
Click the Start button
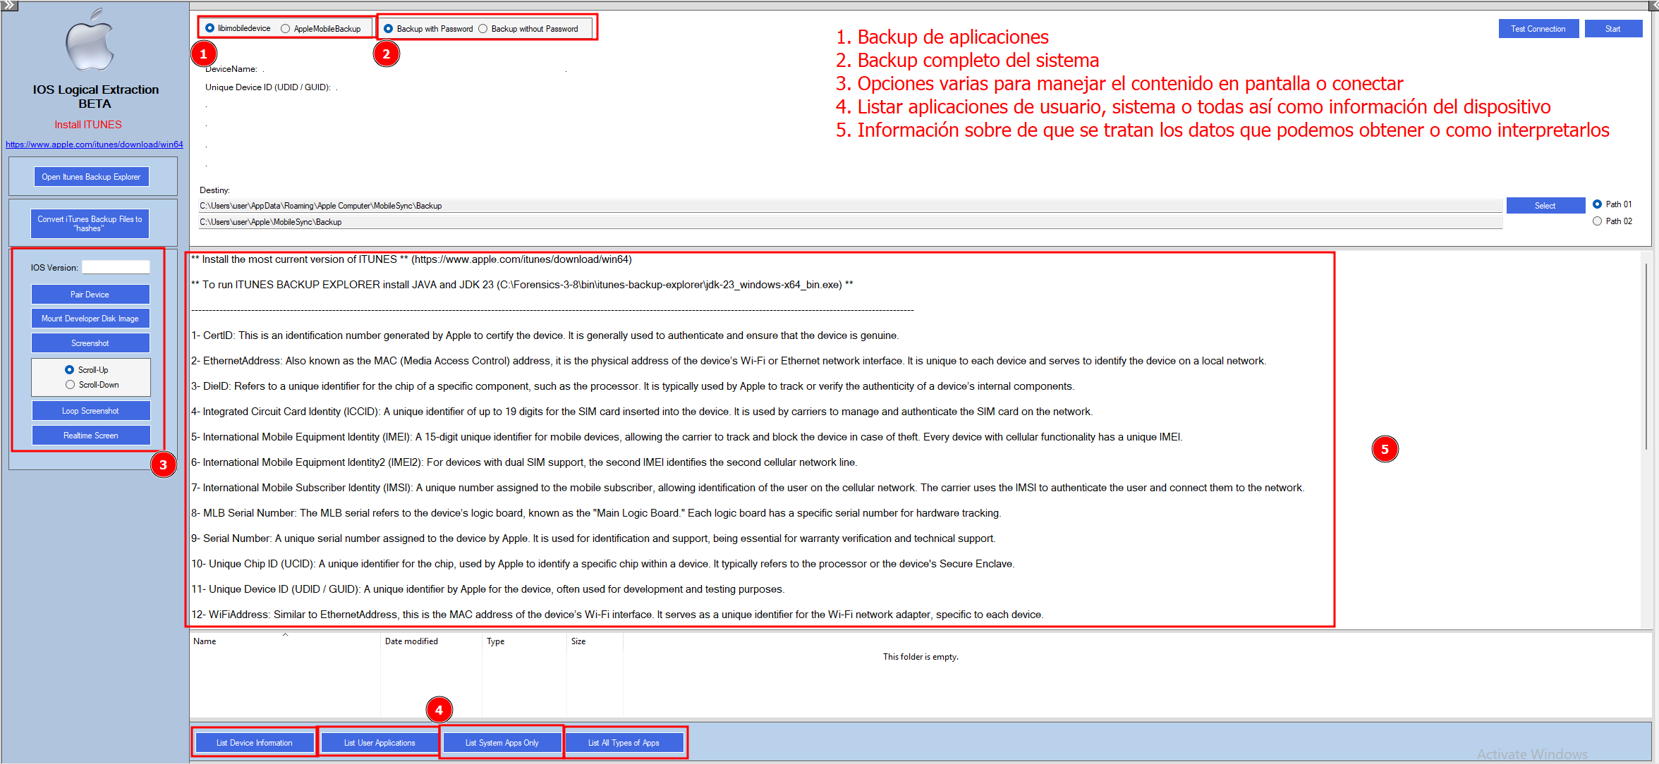(1613, 29)
